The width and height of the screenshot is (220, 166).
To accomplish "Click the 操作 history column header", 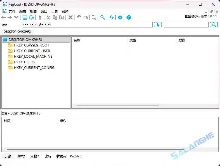I will click(x=138, y=121).
